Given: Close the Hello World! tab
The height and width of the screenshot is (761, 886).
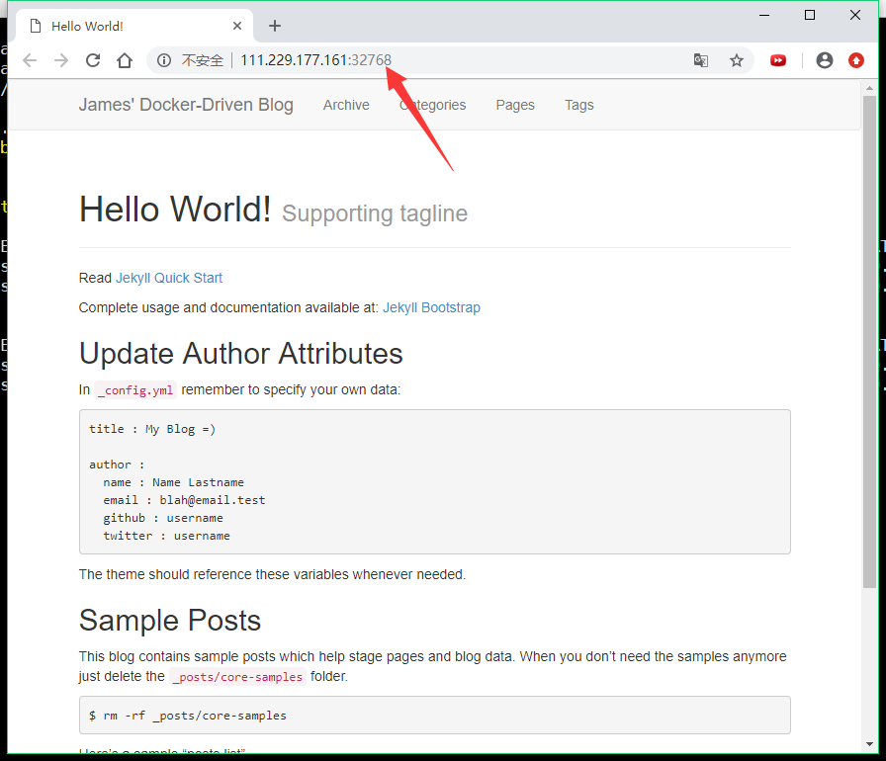Looking at the screenshot, I should [x=237, y=26].
